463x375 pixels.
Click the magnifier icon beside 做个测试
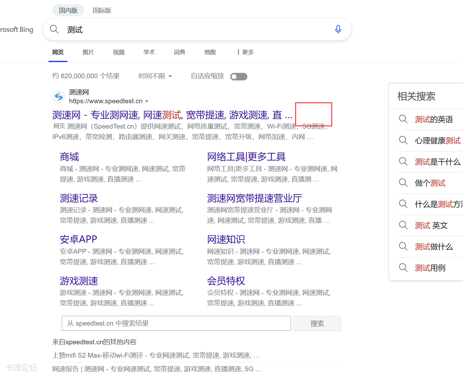click(x=403, y=183)
